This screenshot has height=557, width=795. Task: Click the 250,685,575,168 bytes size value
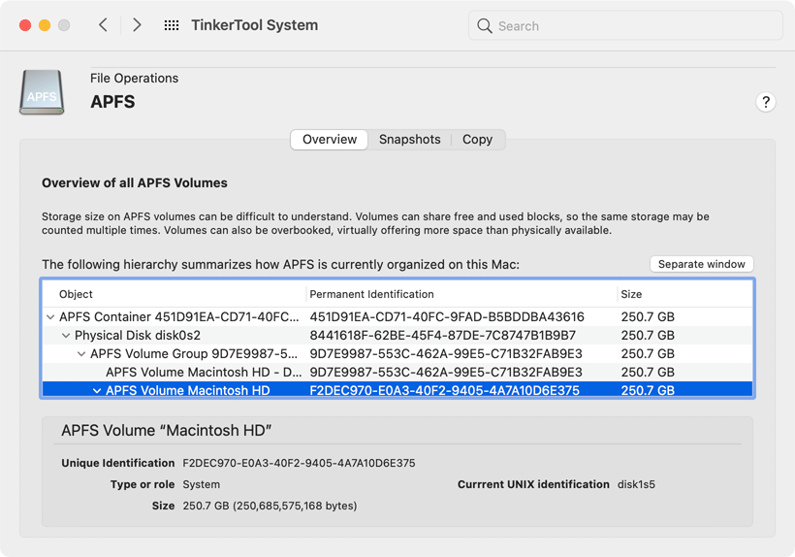pyautogui.click(x=270, y=506)
